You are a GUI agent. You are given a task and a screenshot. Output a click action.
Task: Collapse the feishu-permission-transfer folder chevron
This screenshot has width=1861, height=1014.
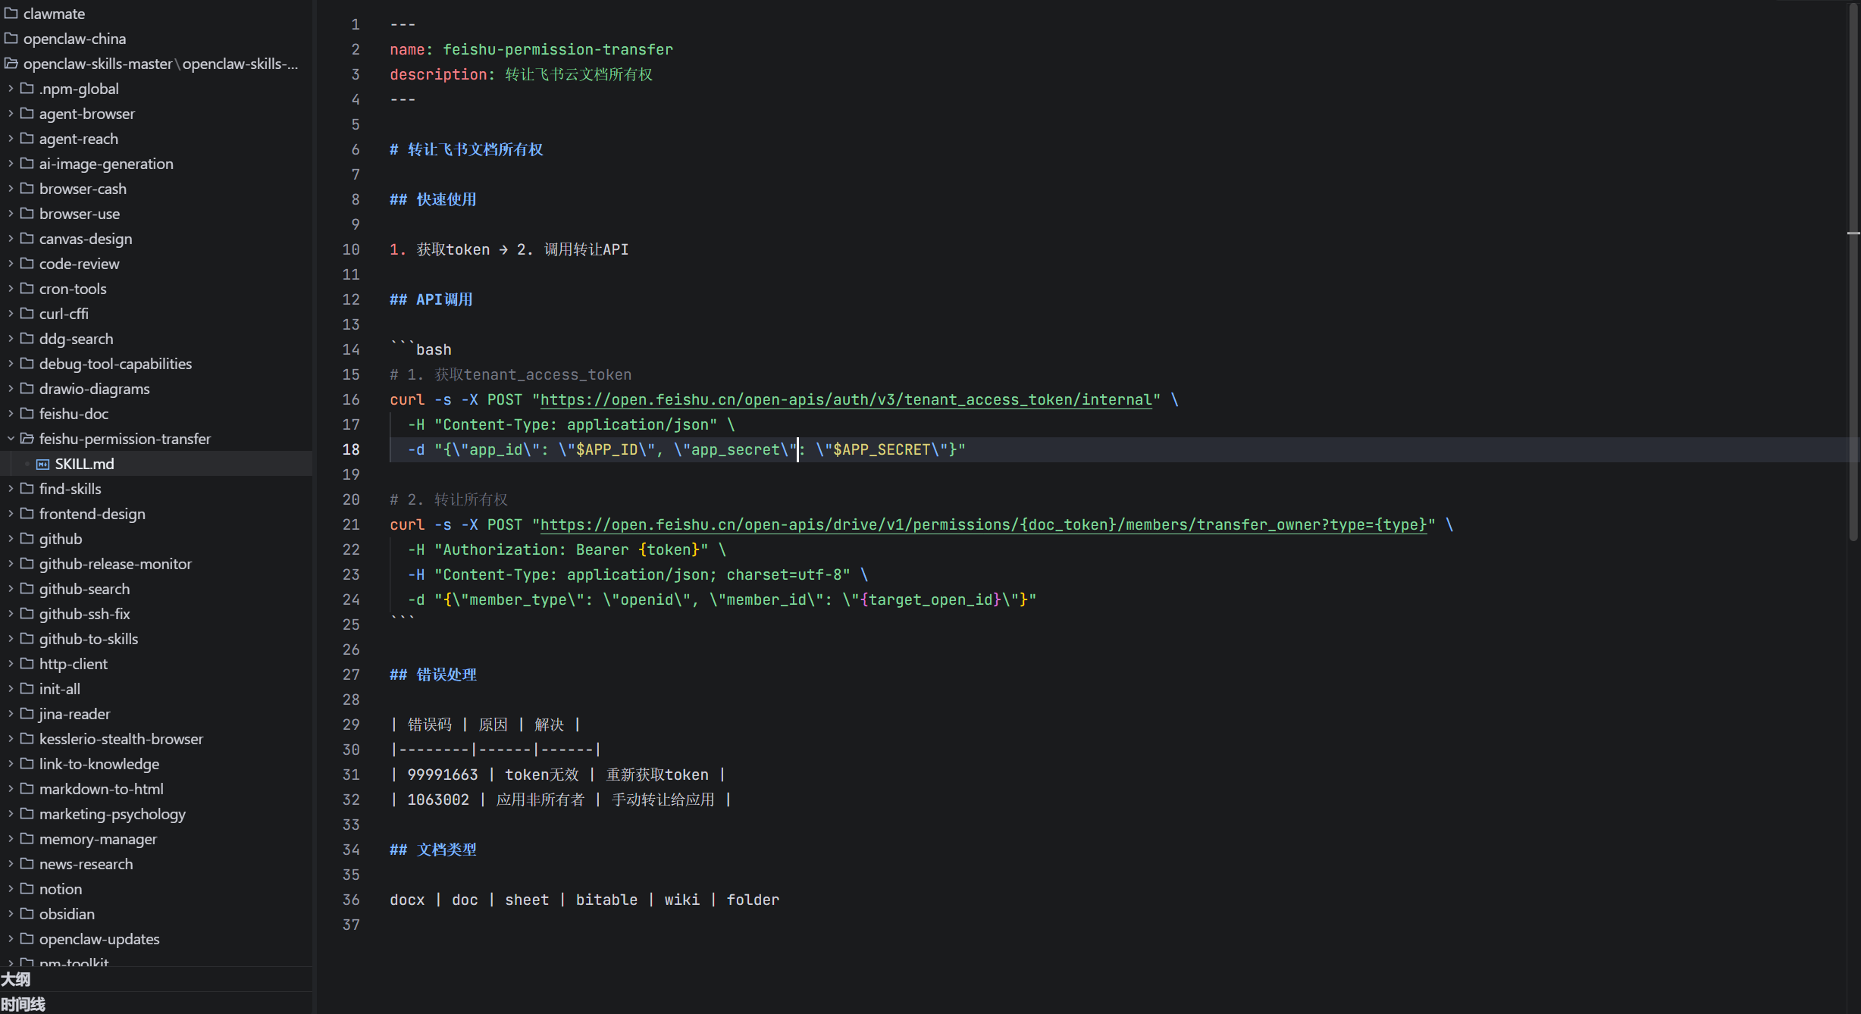(11, 439)
